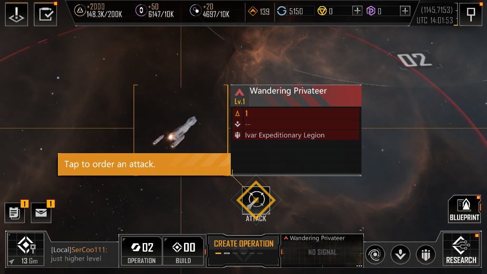Tap the round down-arrow dock button
This screenshot has width=487, height=274.
tap(400, 255)
